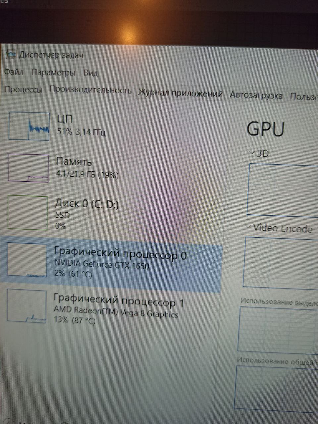Image resolution: width=318 pixels, height=424 pixels.
Task: Open the Журнал приложений tab
Action: (x=180, y=94)
